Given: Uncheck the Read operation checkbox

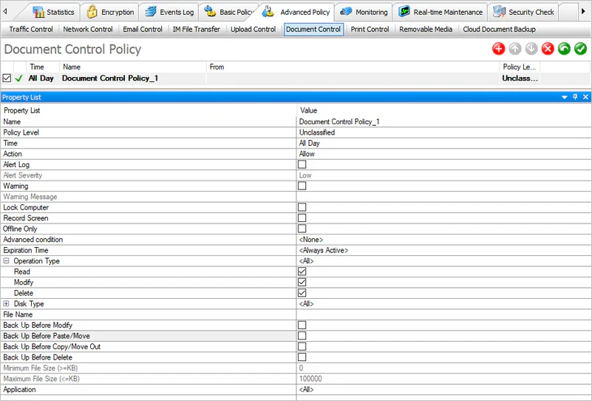Looking at the screenshot, I should (302, 272).
